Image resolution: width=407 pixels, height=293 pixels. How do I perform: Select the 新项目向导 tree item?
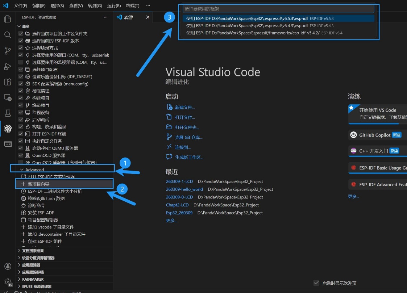tap(65, 184)
